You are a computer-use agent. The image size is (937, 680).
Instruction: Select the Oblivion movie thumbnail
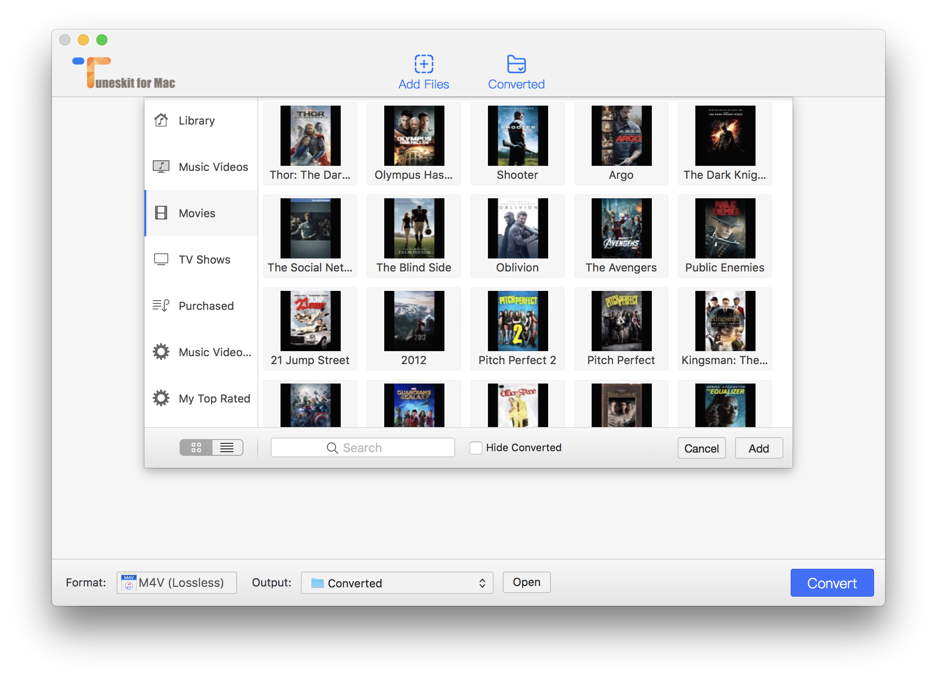[518, 229]
